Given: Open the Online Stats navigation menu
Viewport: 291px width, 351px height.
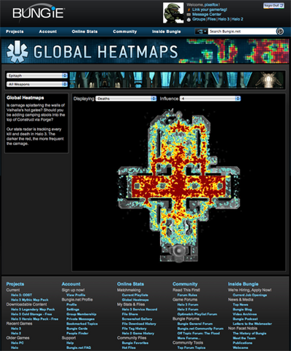Looking at the screenshot, I should tap(85, 31).
